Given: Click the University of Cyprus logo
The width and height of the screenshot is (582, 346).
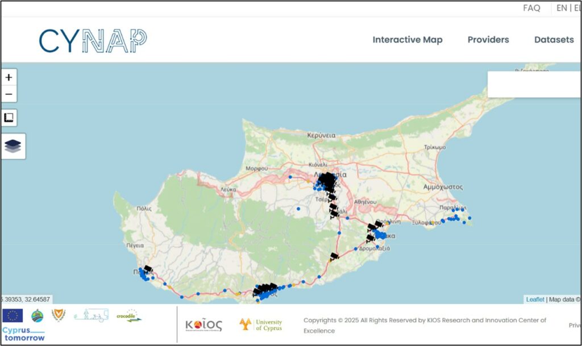Looking at the screenshot, I should point(260,324).
